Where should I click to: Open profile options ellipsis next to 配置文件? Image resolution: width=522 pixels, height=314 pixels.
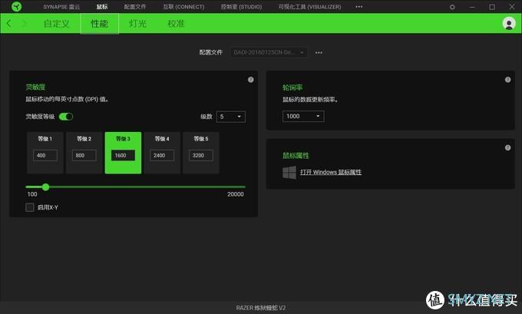(319, 53)
